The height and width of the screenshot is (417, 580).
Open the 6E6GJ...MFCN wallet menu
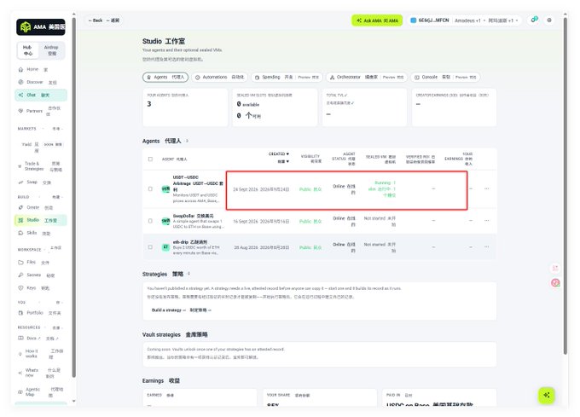click(430, 20)
